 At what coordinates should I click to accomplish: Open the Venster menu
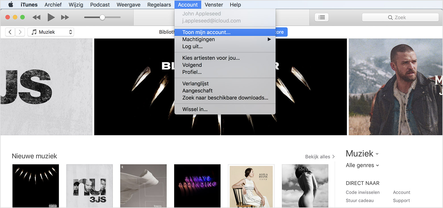tap(214, 5)
